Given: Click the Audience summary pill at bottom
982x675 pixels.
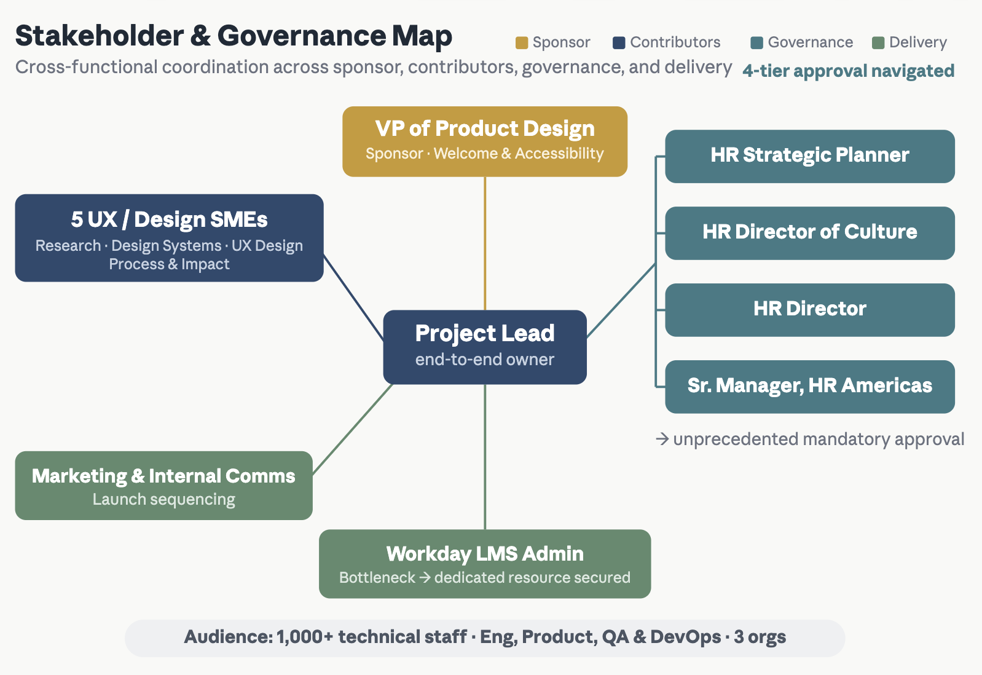Looking at the screenshot, I should [485, 637].
